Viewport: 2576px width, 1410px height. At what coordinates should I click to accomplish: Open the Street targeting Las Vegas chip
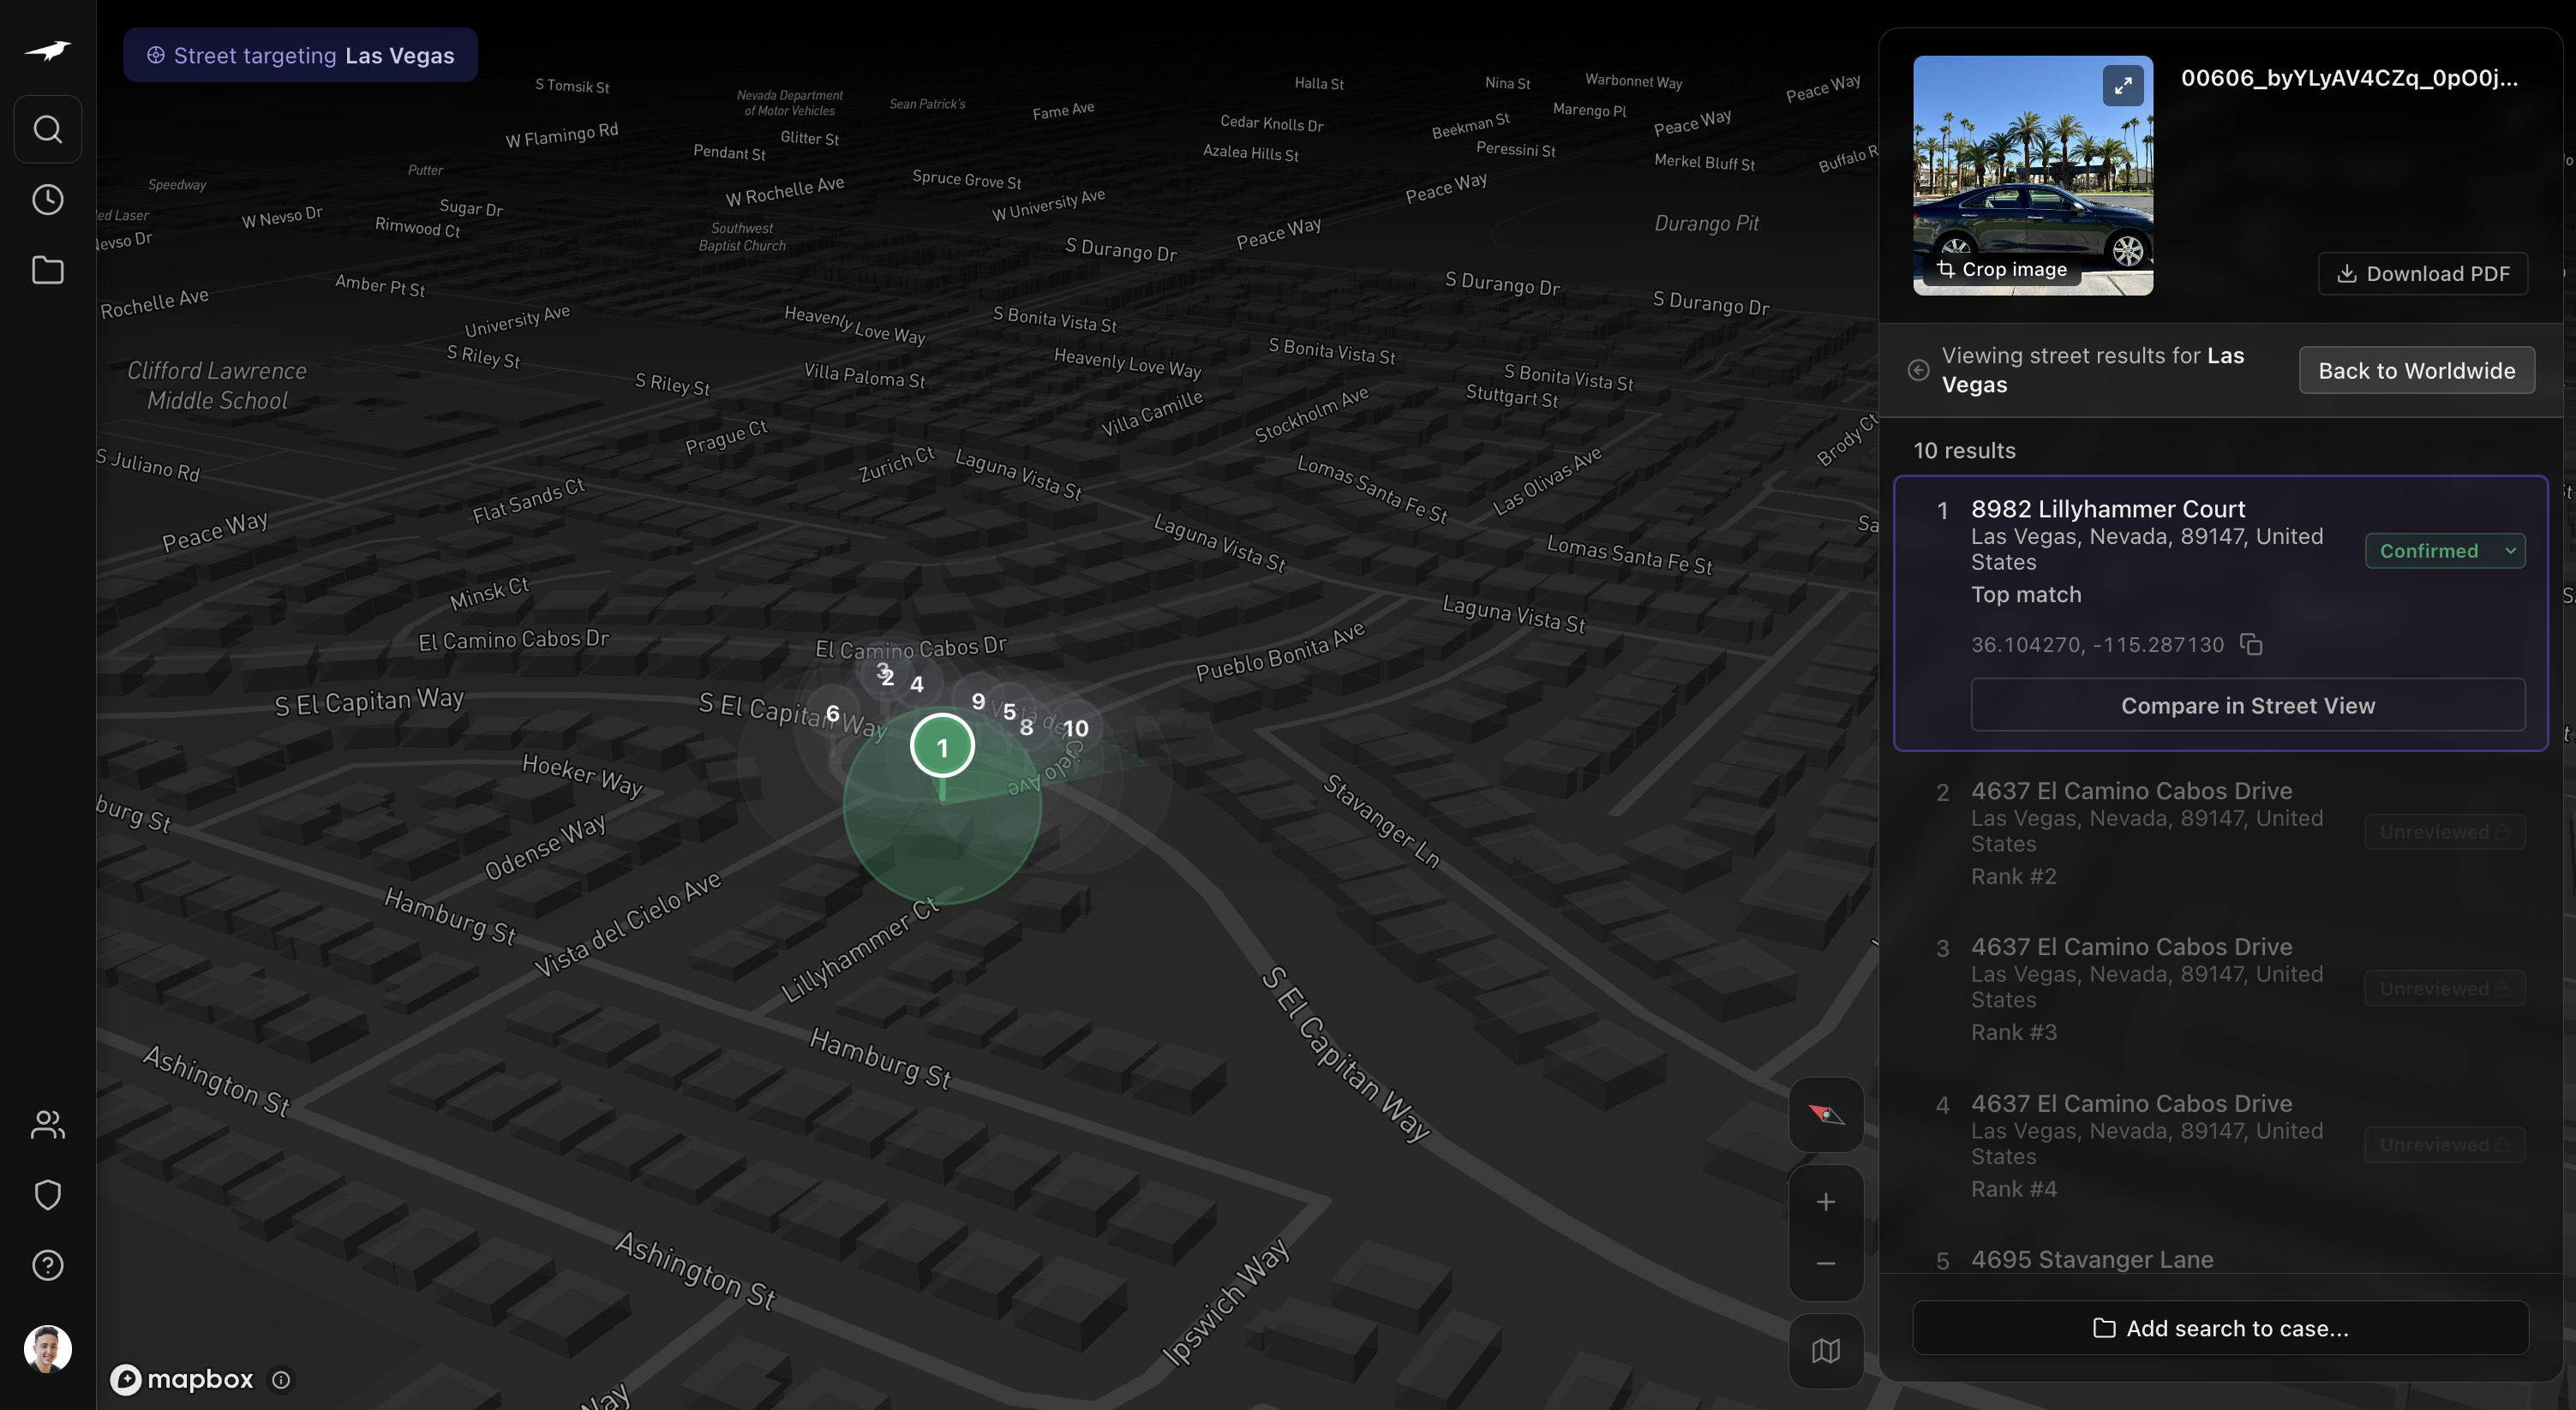click(299, 55)
